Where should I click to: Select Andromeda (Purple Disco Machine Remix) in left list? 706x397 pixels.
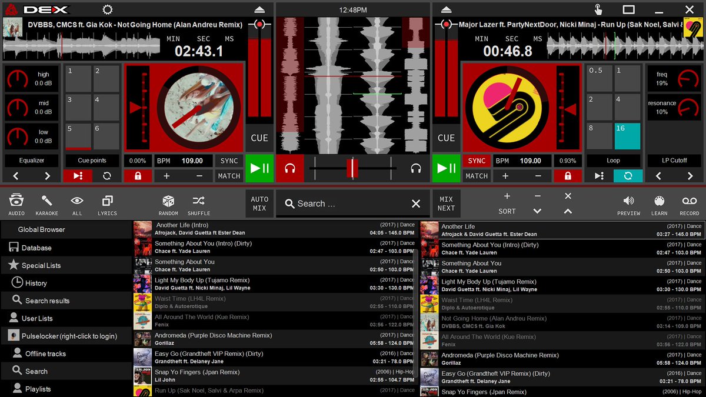[274, 339]
